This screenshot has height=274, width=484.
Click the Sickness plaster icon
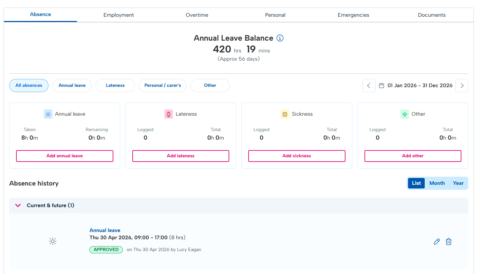pyautogui.click(x=285, y=114)
